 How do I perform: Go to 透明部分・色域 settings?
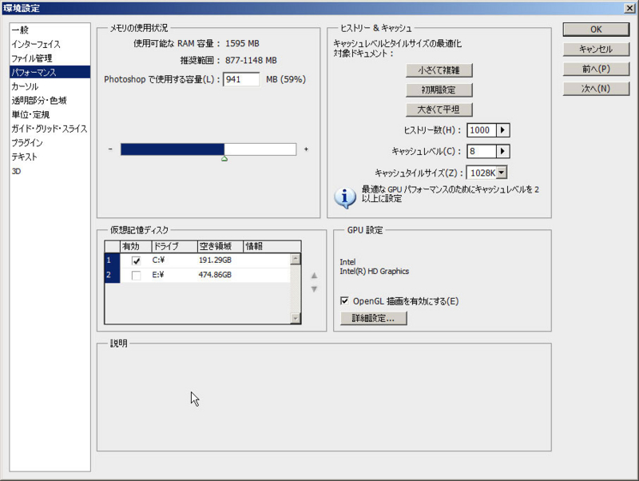(x=50, y=101)
